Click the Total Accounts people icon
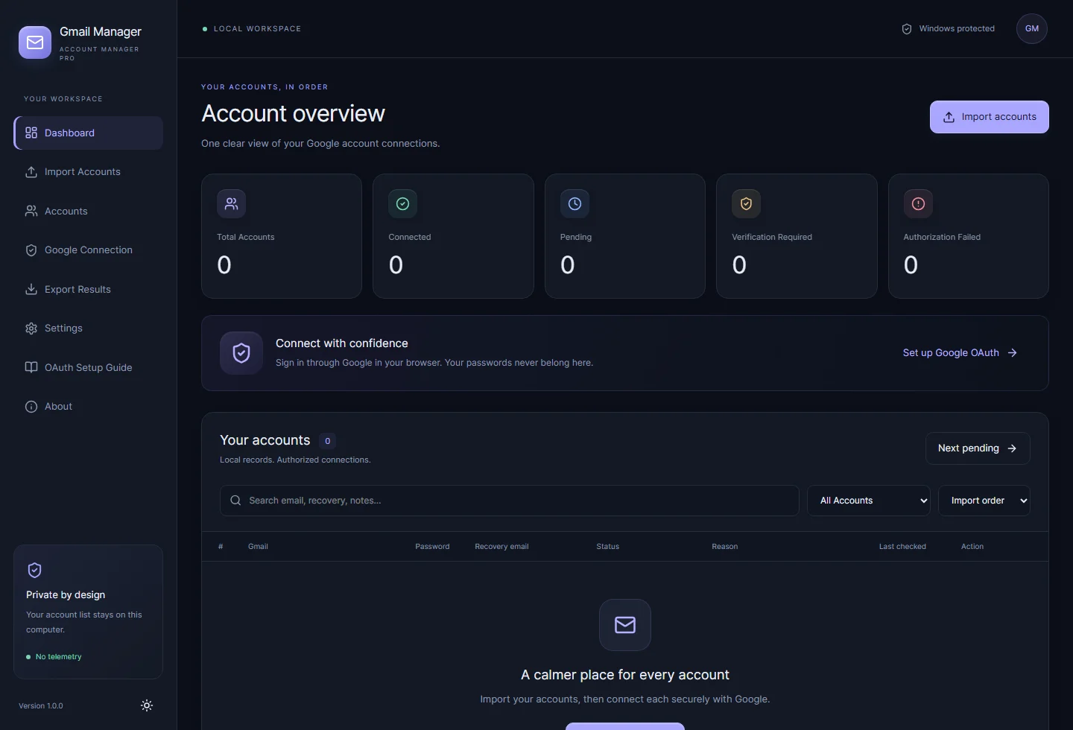 click(x=232, y=203)
